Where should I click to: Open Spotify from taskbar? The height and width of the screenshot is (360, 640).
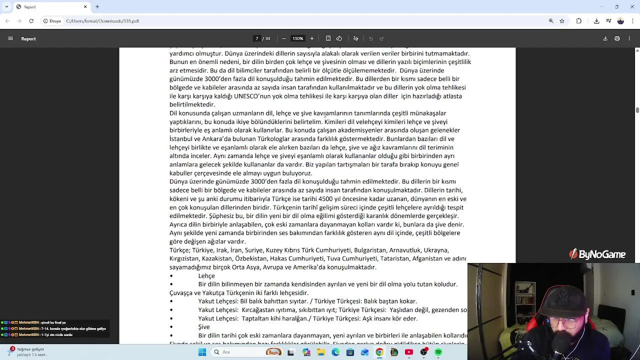[438, 352]
